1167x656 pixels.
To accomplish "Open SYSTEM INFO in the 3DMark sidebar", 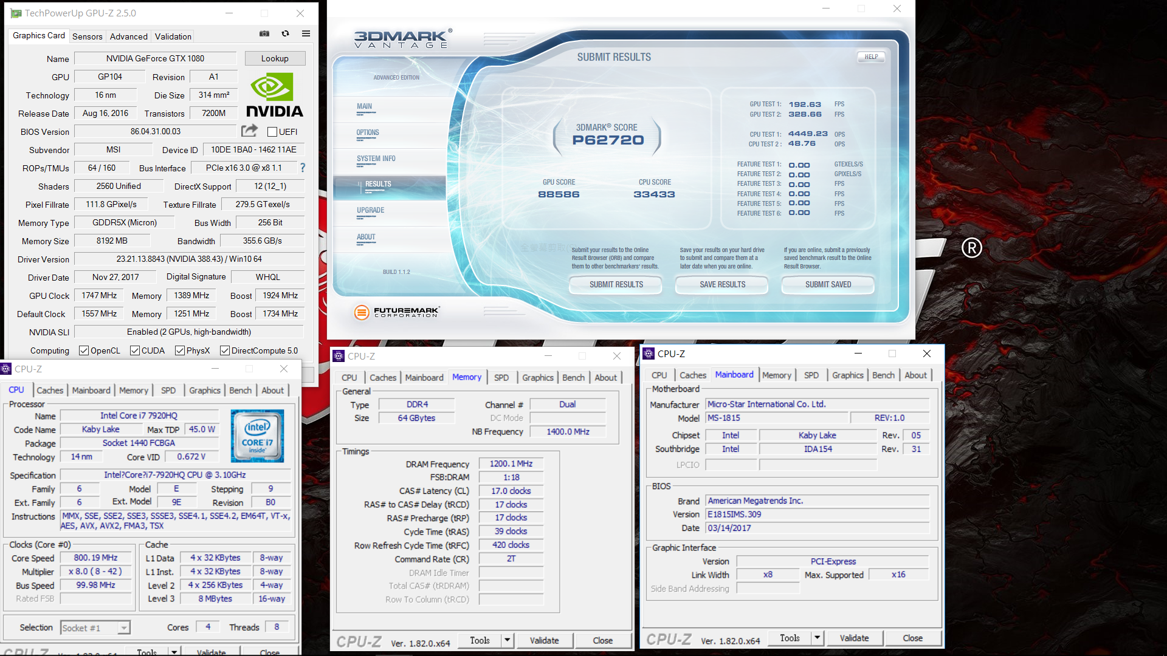I will pyautogui.click(x=376, y=159).
